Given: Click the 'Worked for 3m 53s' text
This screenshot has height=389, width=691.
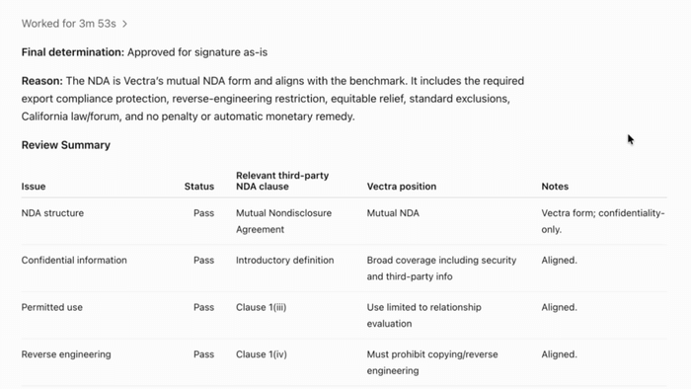Looking at the screenshot, I should 69,24.
